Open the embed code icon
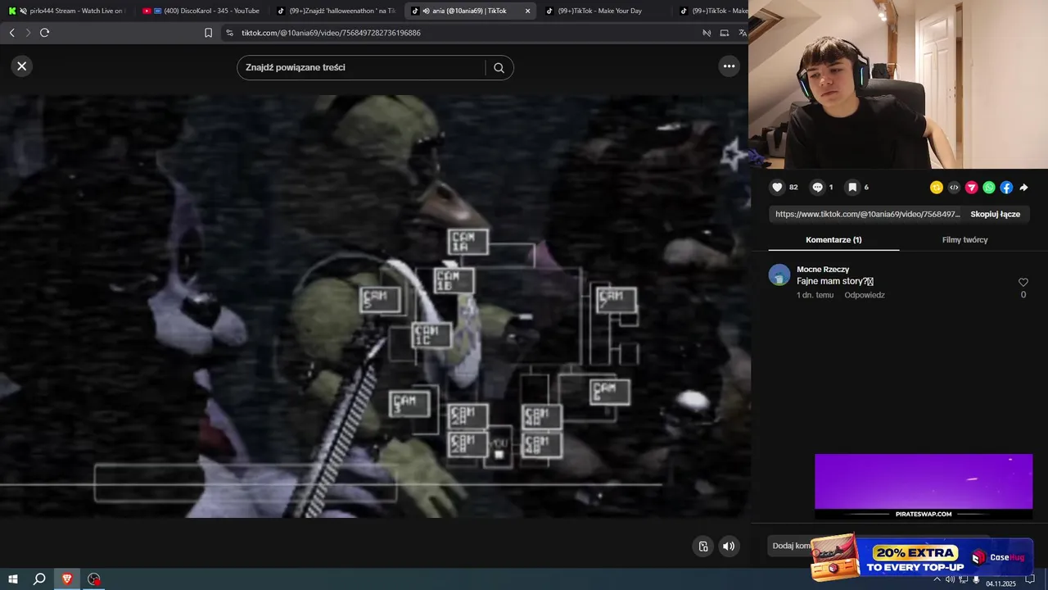Image resolution: width=1048 pixels, height=590 pixels. 954,188
